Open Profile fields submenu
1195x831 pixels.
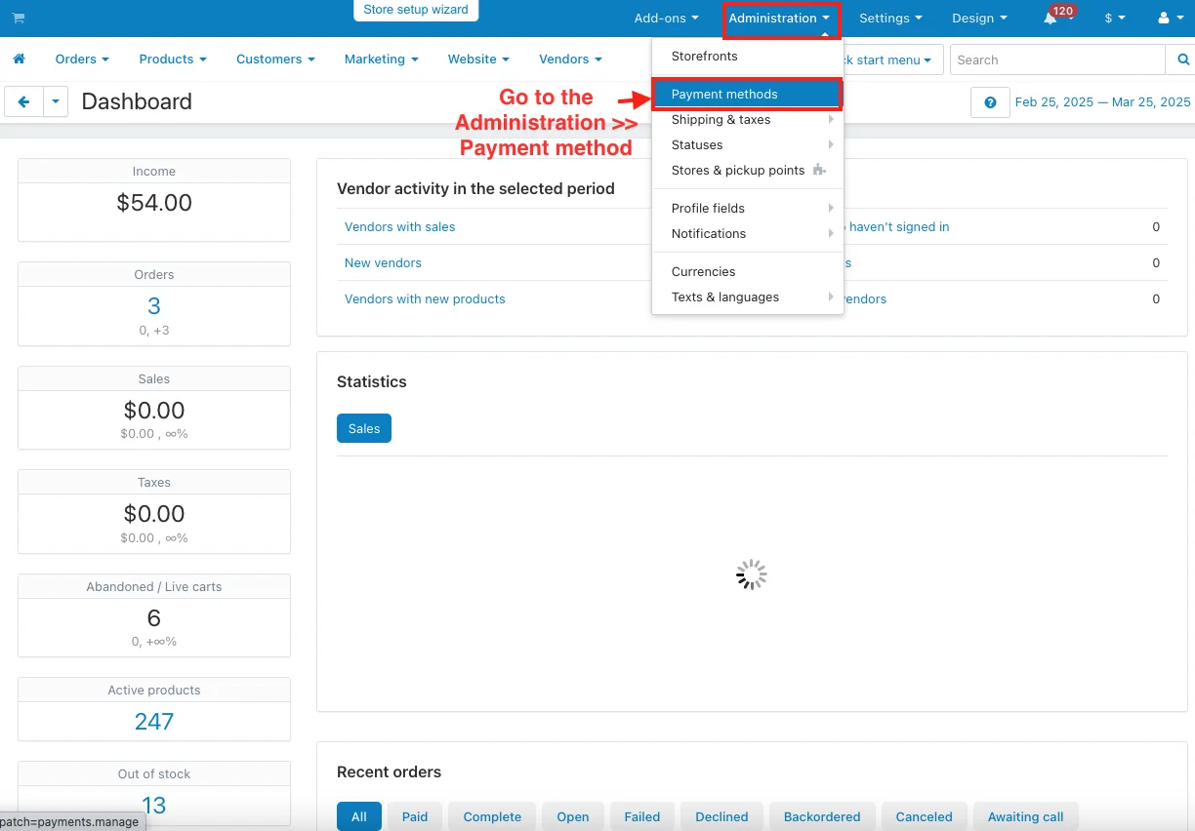tap(748, 209)
